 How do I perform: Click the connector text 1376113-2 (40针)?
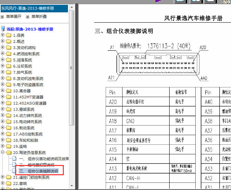[169, 46]
